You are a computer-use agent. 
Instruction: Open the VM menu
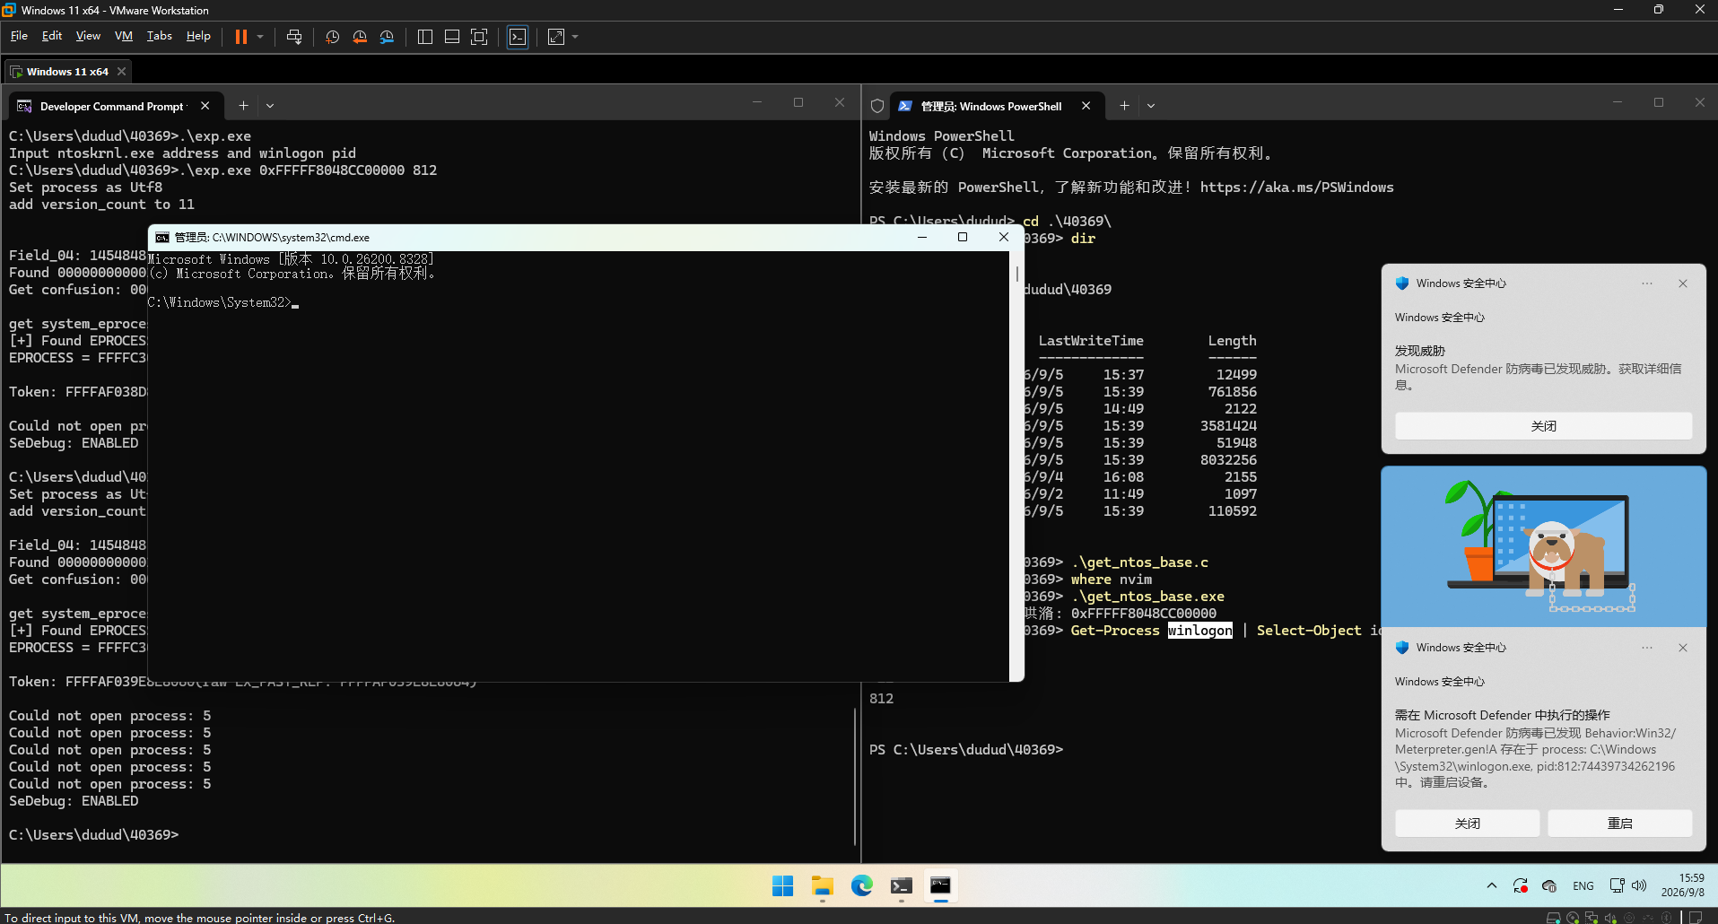(x=124, y=36)
